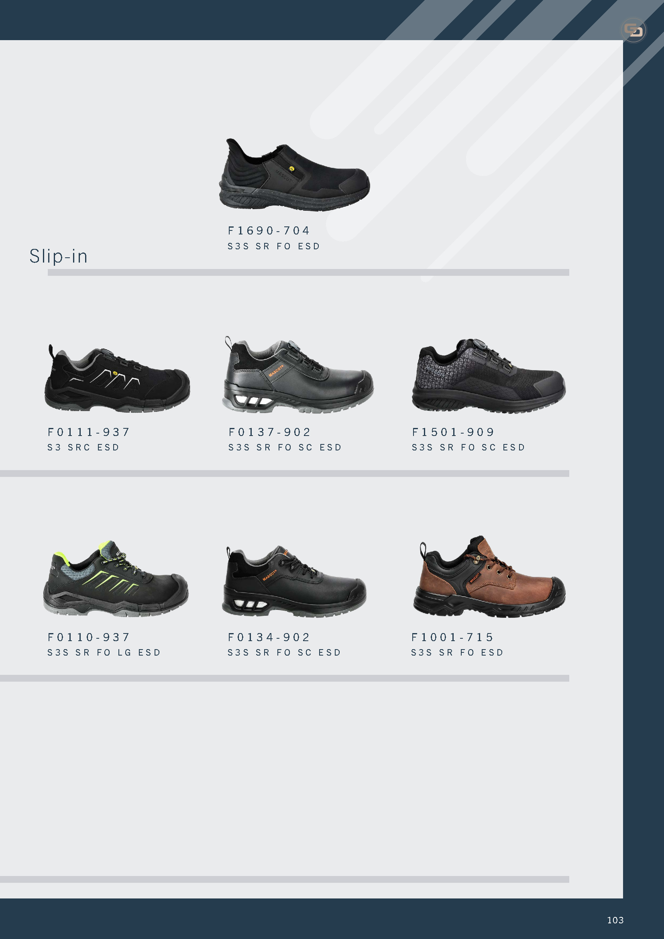Select the F1690-704 slip-in shoe image
This screenshot has height=939, width=664.
point(294,175)
